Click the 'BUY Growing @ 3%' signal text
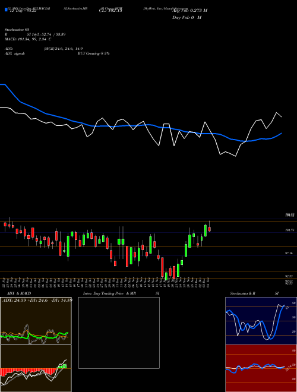The width and height of the screenshot is (297, 392). coord(93,53)
